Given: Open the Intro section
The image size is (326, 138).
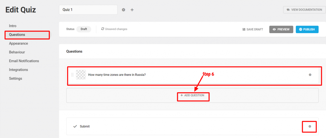Looking at the screenshot, I should [x=13, y=26].
